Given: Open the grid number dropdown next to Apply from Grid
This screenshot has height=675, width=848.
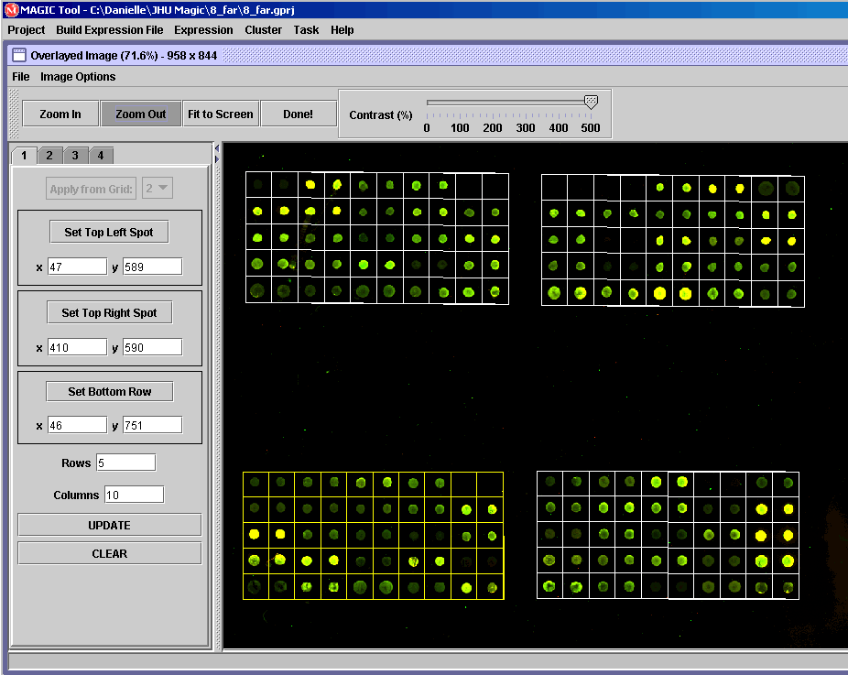Looking at the screenshot, I should tap(158, 189).
